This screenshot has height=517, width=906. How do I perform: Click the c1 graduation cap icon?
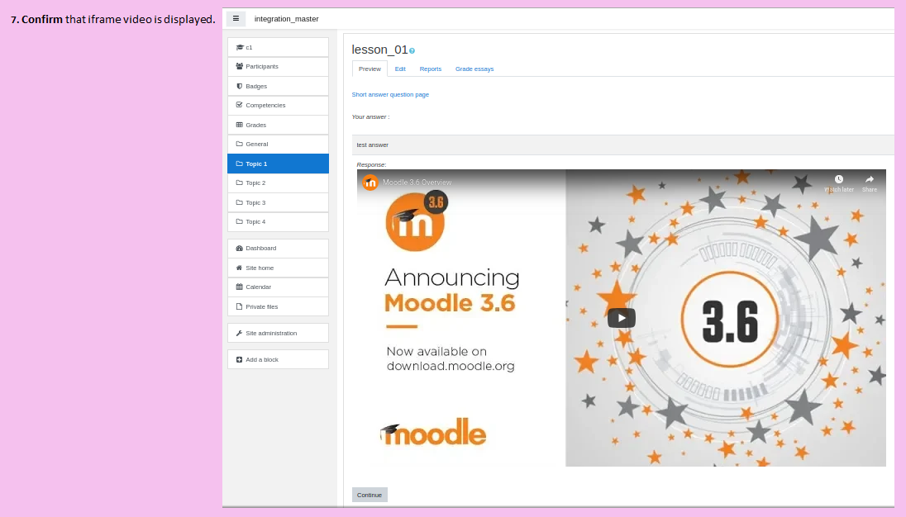(x=240, y=47)
